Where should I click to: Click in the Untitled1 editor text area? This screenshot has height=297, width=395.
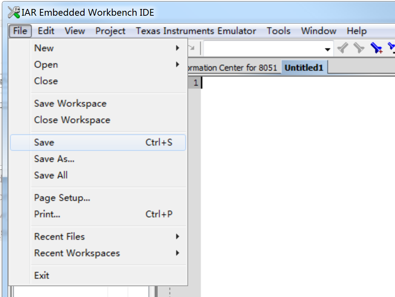pyautogui.click(x=298, y=186)
